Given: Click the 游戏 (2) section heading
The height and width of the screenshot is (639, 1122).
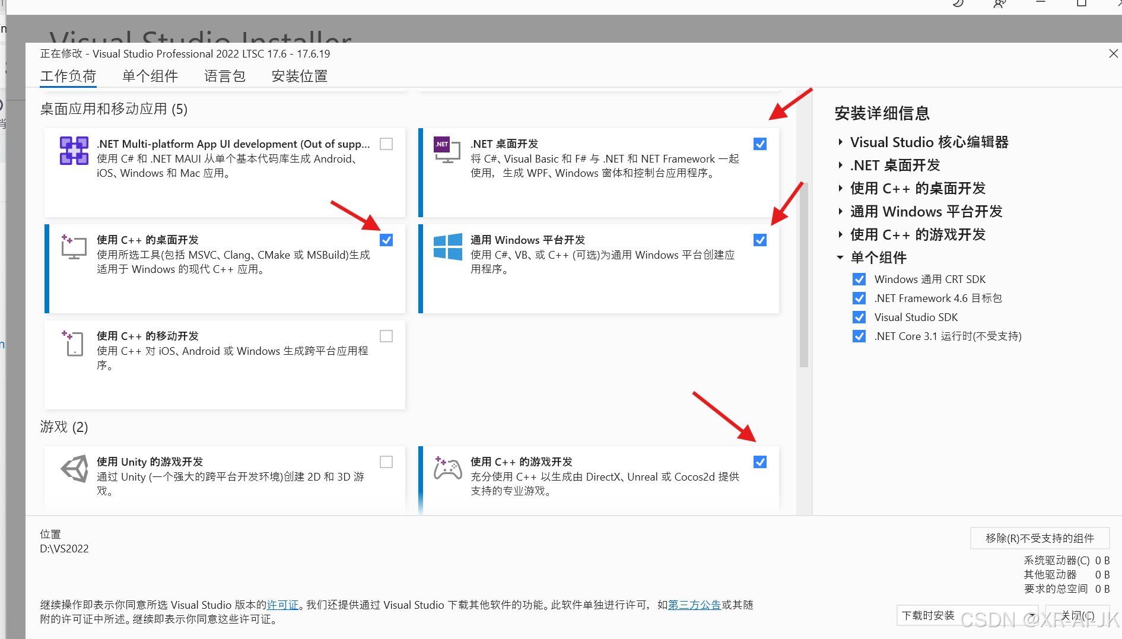Looking at the screenshot, I should click(x=64, y=427).
